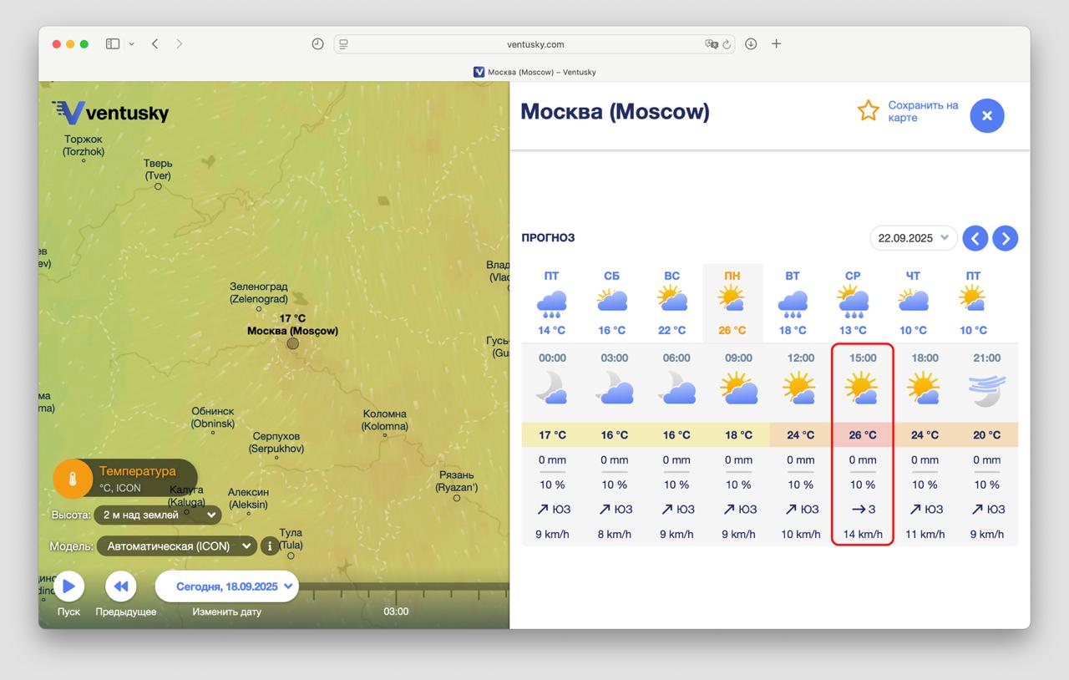
Task: Select the last ПТ 10 °C day tab
Action: click(x=973, y=302)
